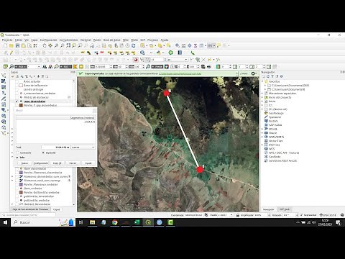Click the Refresh map icon
345x259 pixels.
(x=134, y=45)
